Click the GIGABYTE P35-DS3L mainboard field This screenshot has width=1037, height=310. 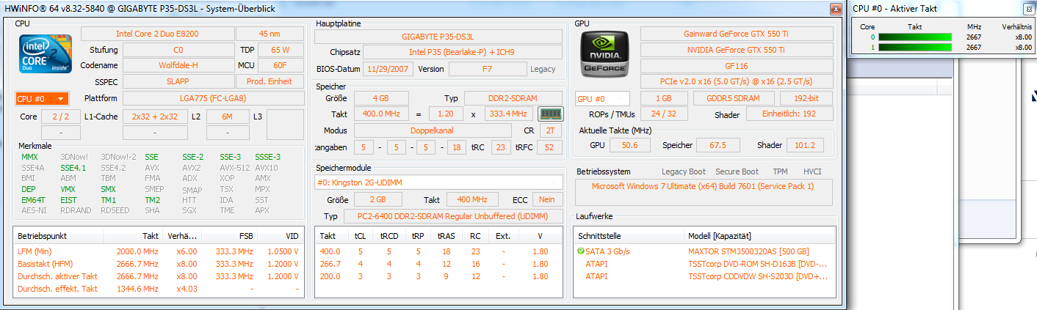point(438,37)
